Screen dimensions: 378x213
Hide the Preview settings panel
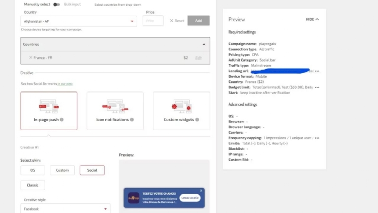click(312, 19)
